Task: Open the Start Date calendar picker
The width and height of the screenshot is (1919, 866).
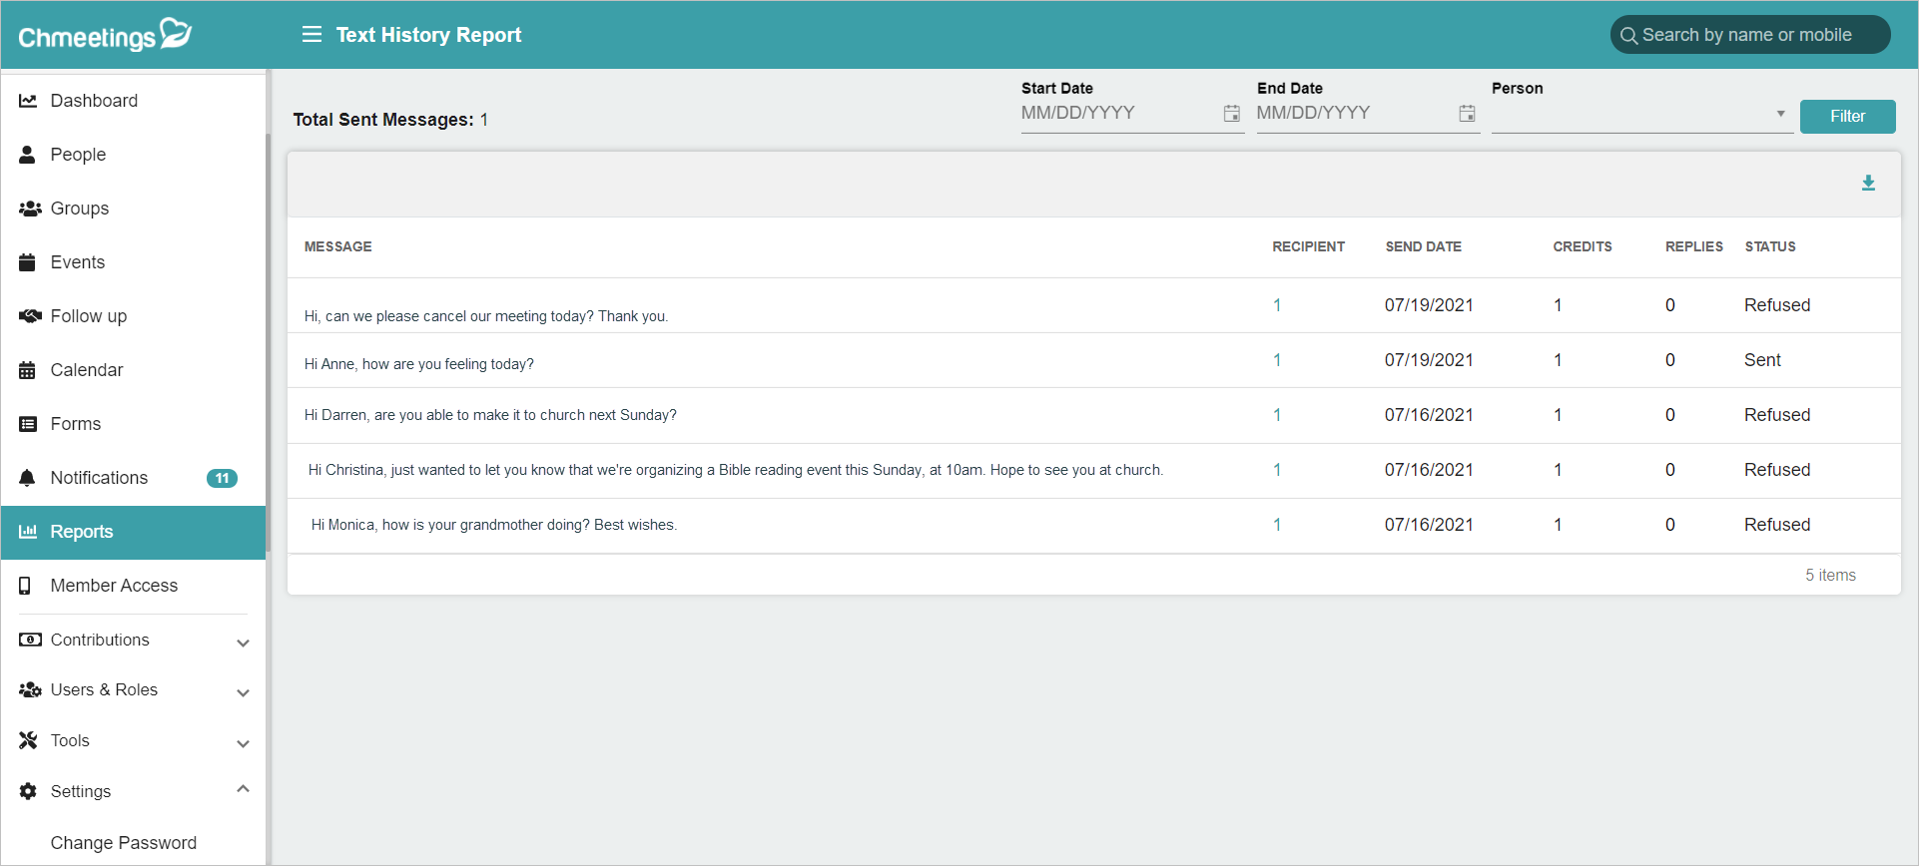Action: coord(1232,114)
